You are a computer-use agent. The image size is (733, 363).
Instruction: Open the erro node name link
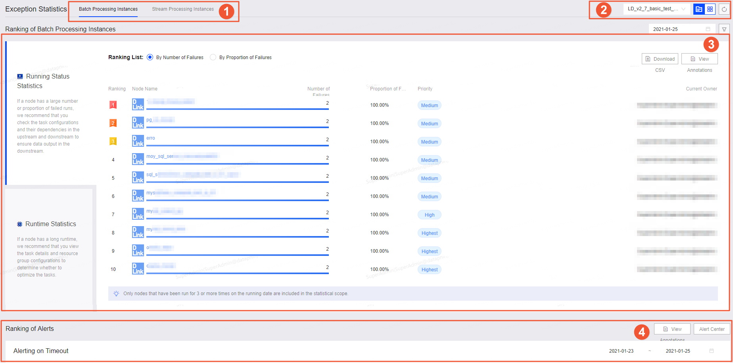click(151, 138)
